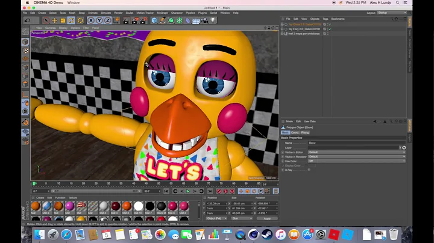Open Edit Render Settings icon
Image resolution: width=434 pixels, height=243 pixels.
pos(143,20)
